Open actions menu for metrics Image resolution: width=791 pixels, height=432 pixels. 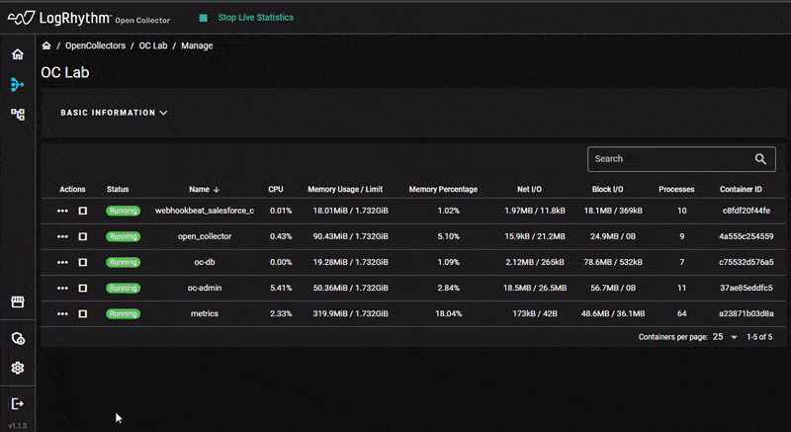pos(62,313)
